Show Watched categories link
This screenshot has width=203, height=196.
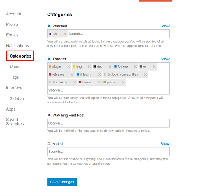pos(165,26)
